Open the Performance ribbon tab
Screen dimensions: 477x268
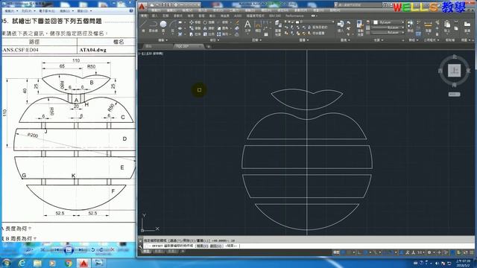pos(294,16)
